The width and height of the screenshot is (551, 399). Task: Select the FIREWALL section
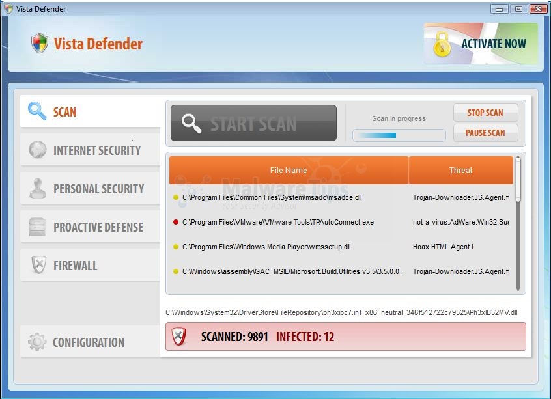point(90,265)
